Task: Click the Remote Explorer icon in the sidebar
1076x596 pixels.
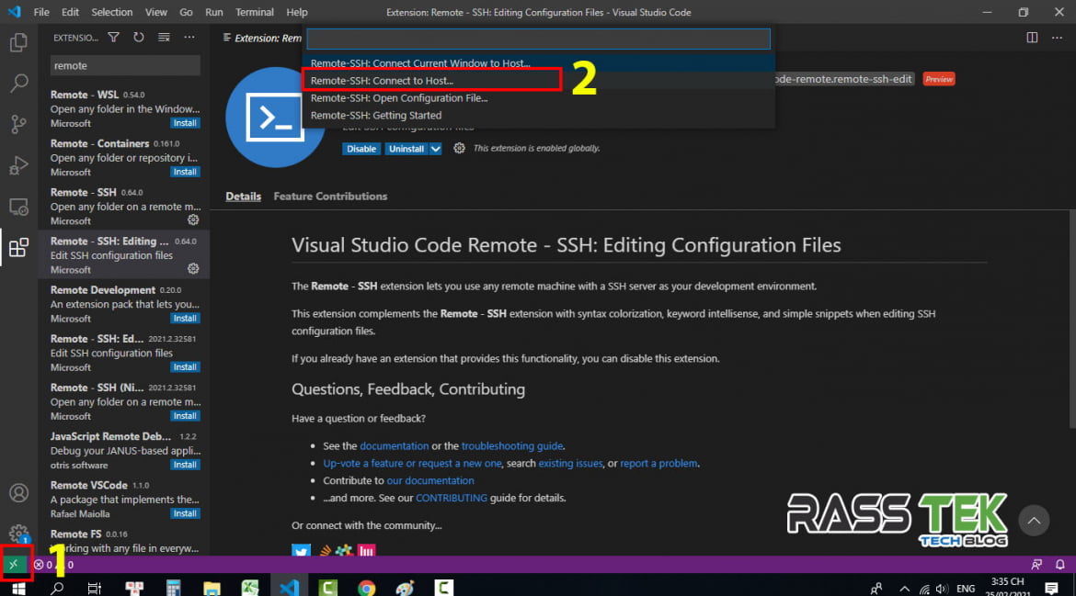Action: [18, 207]
